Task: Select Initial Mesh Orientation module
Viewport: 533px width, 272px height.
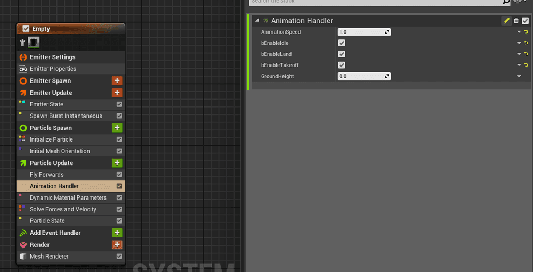Action: pyautogui.click(x=71, y=151)
